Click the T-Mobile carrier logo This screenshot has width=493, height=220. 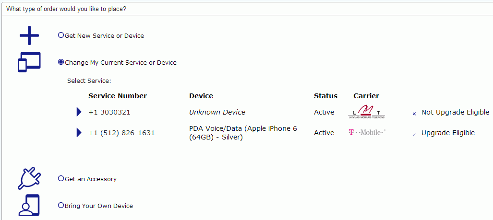click(367, 132)
